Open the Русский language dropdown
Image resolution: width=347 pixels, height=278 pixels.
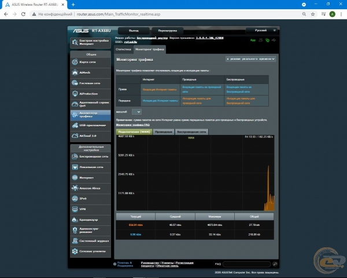point(261,30)
